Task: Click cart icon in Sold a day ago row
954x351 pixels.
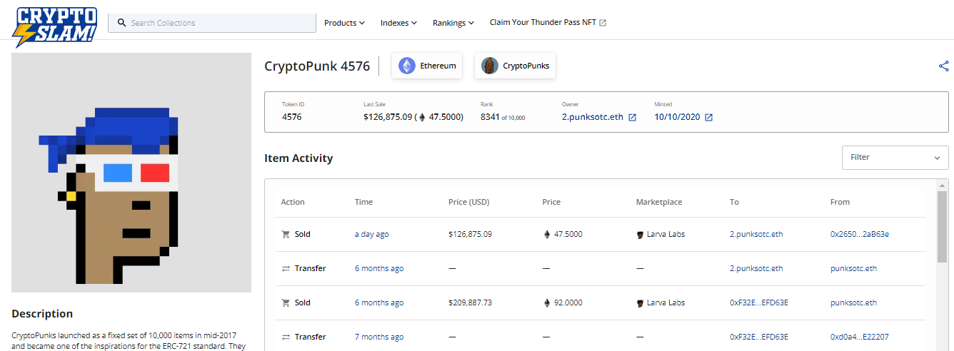Action: 286,234
